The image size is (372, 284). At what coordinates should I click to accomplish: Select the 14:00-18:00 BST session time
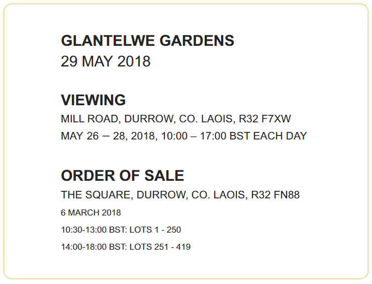pyautogui.click(x=94, y=247)
